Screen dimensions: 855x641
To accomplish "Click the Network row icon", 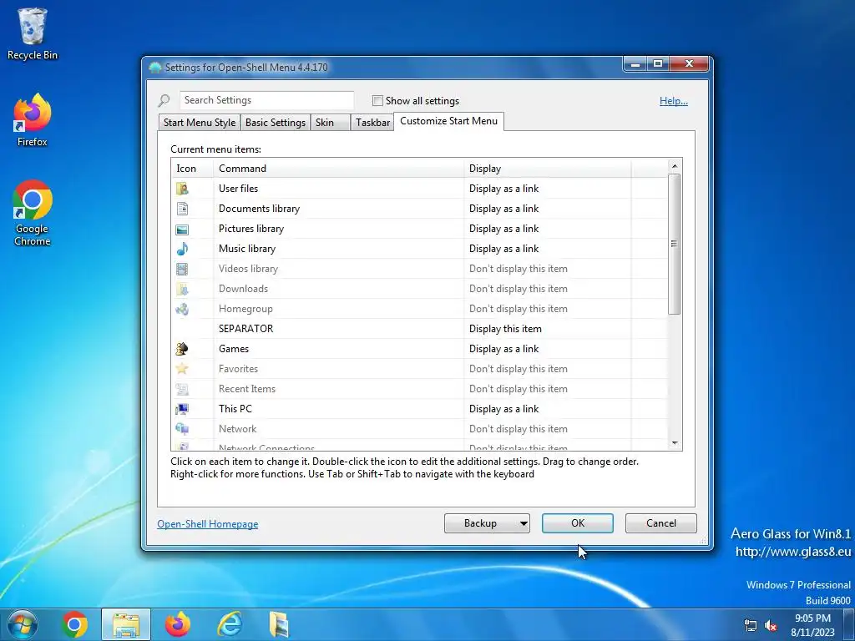I will coord(182,429).
